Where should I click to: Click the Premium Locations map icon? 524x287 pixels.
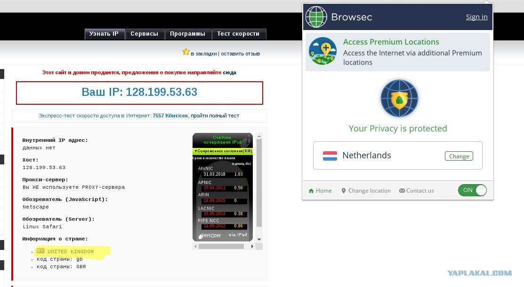(x=322, y=51)
